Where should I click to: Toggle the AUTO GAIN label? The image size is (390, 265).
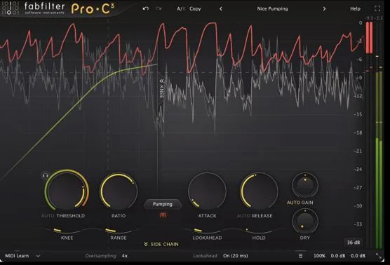pos(300,203)
